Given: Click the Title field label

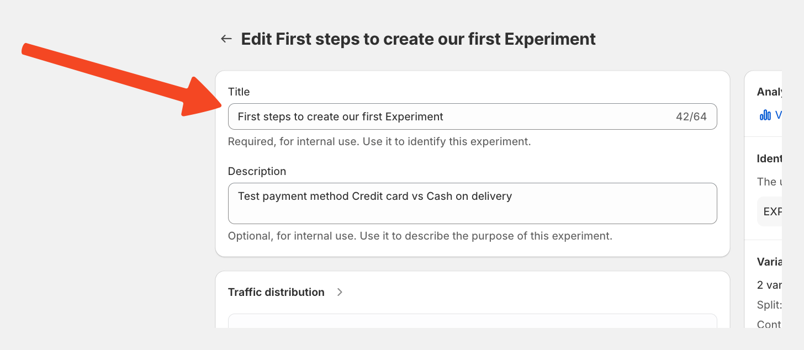Looking at the screenshot, I should tap(239, 92).
